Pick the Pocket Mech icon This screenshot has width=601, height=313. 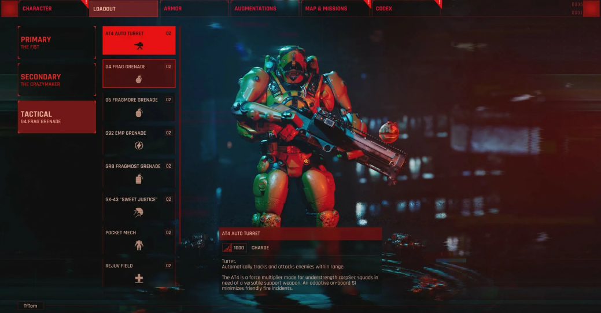click(x=139, y=245)
